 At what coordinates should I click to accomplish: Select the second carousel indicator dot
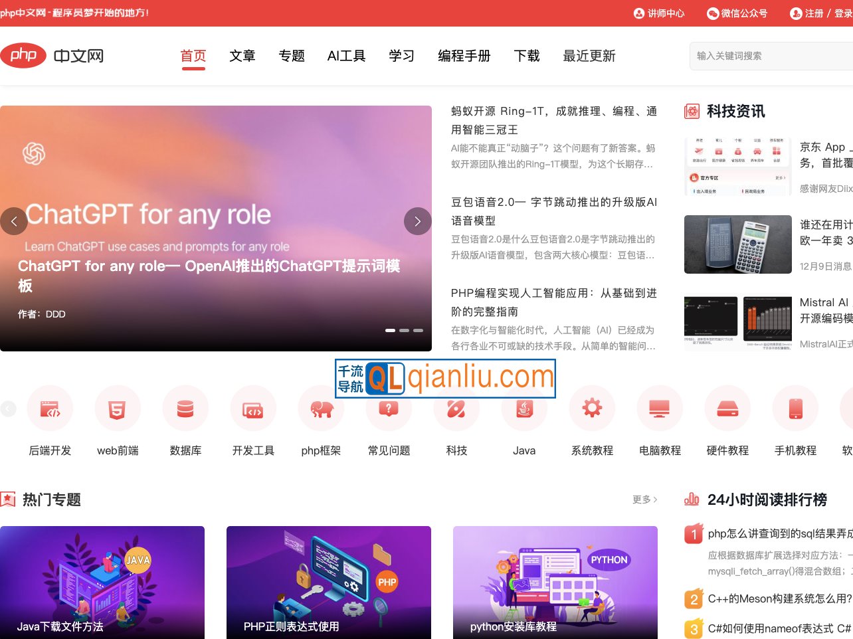pyautogui.click(x=404, y=329)
